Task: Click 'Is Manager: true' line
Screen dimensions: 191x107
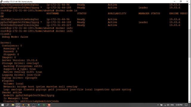Action: (x=16, y=98)
